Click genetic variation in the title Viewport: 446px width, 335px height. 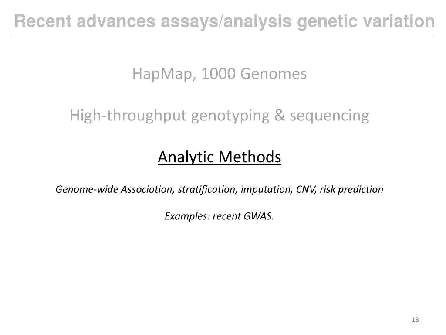click(x=365, y=22)
